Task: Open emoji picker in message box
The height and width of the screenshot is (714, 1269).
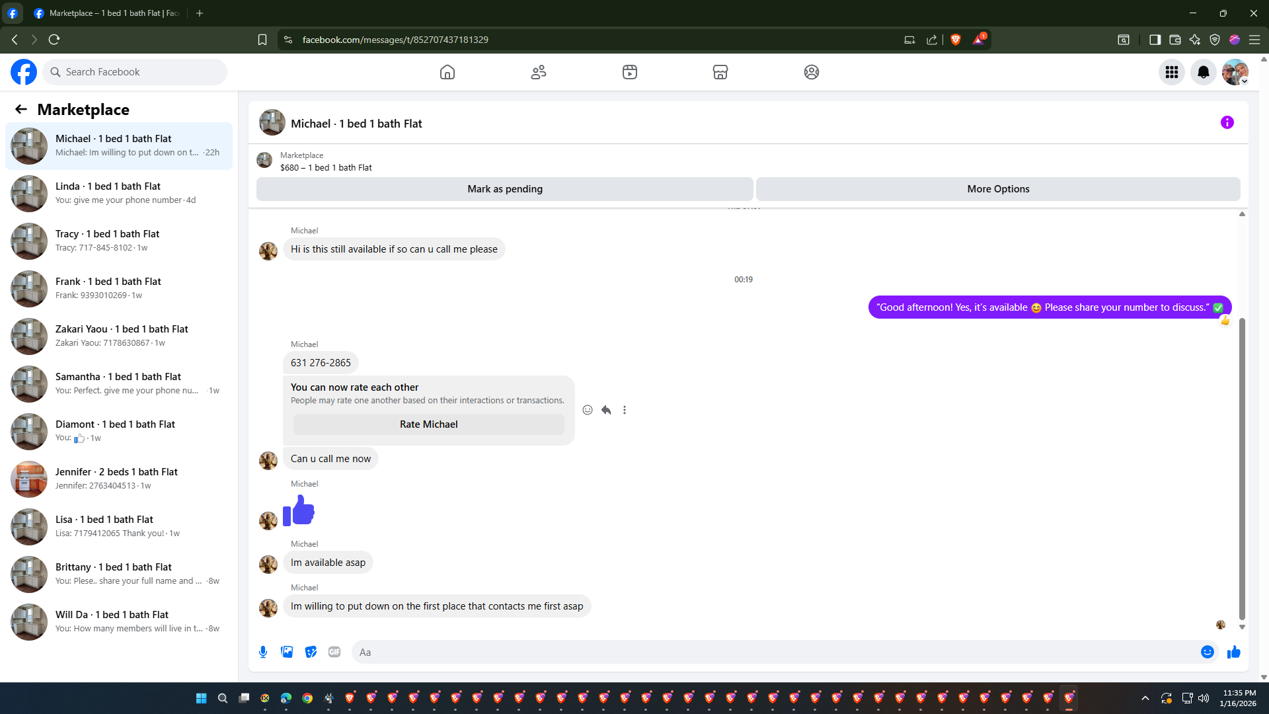Action: pos(1207,652)
